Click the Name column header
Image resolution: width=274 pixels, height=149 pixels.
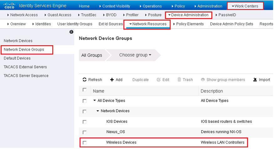[98, 91]
